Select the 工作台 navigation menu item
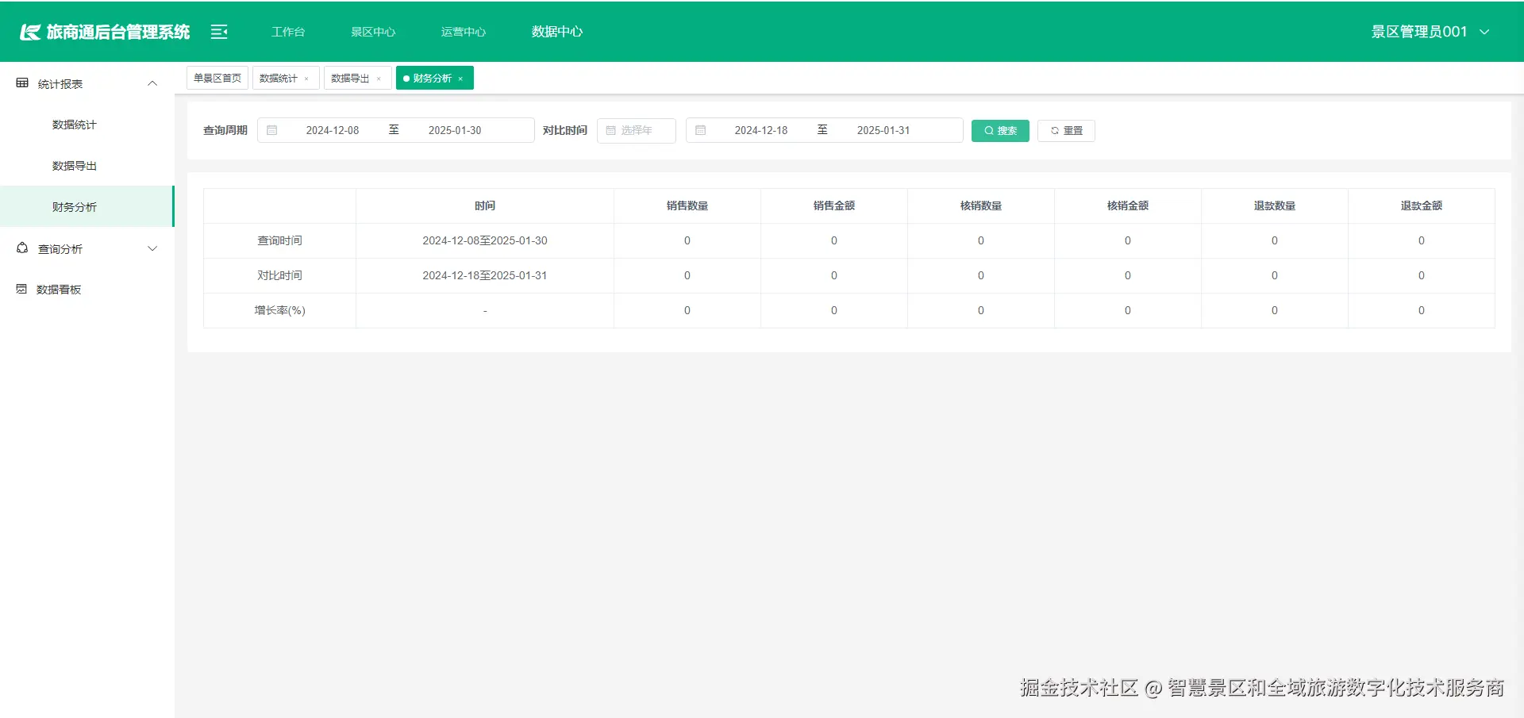Screen dimensions: 1524x718 tap(287, 32)
